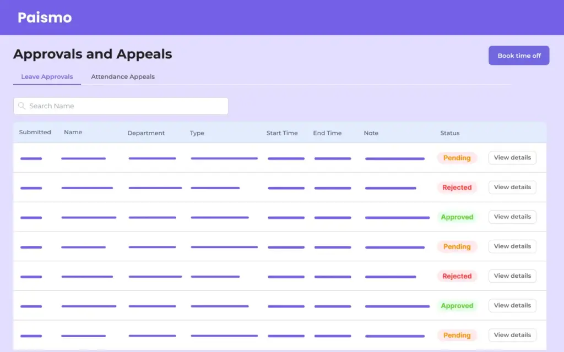Click the Paismo logo in the header
The height and width of the screenshot is (352, 564).
point(45,17)
